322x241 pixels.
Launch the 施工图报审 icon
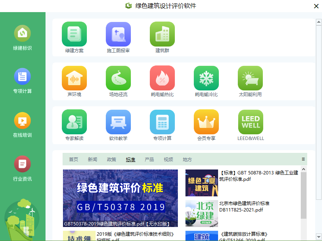point(118,34)
